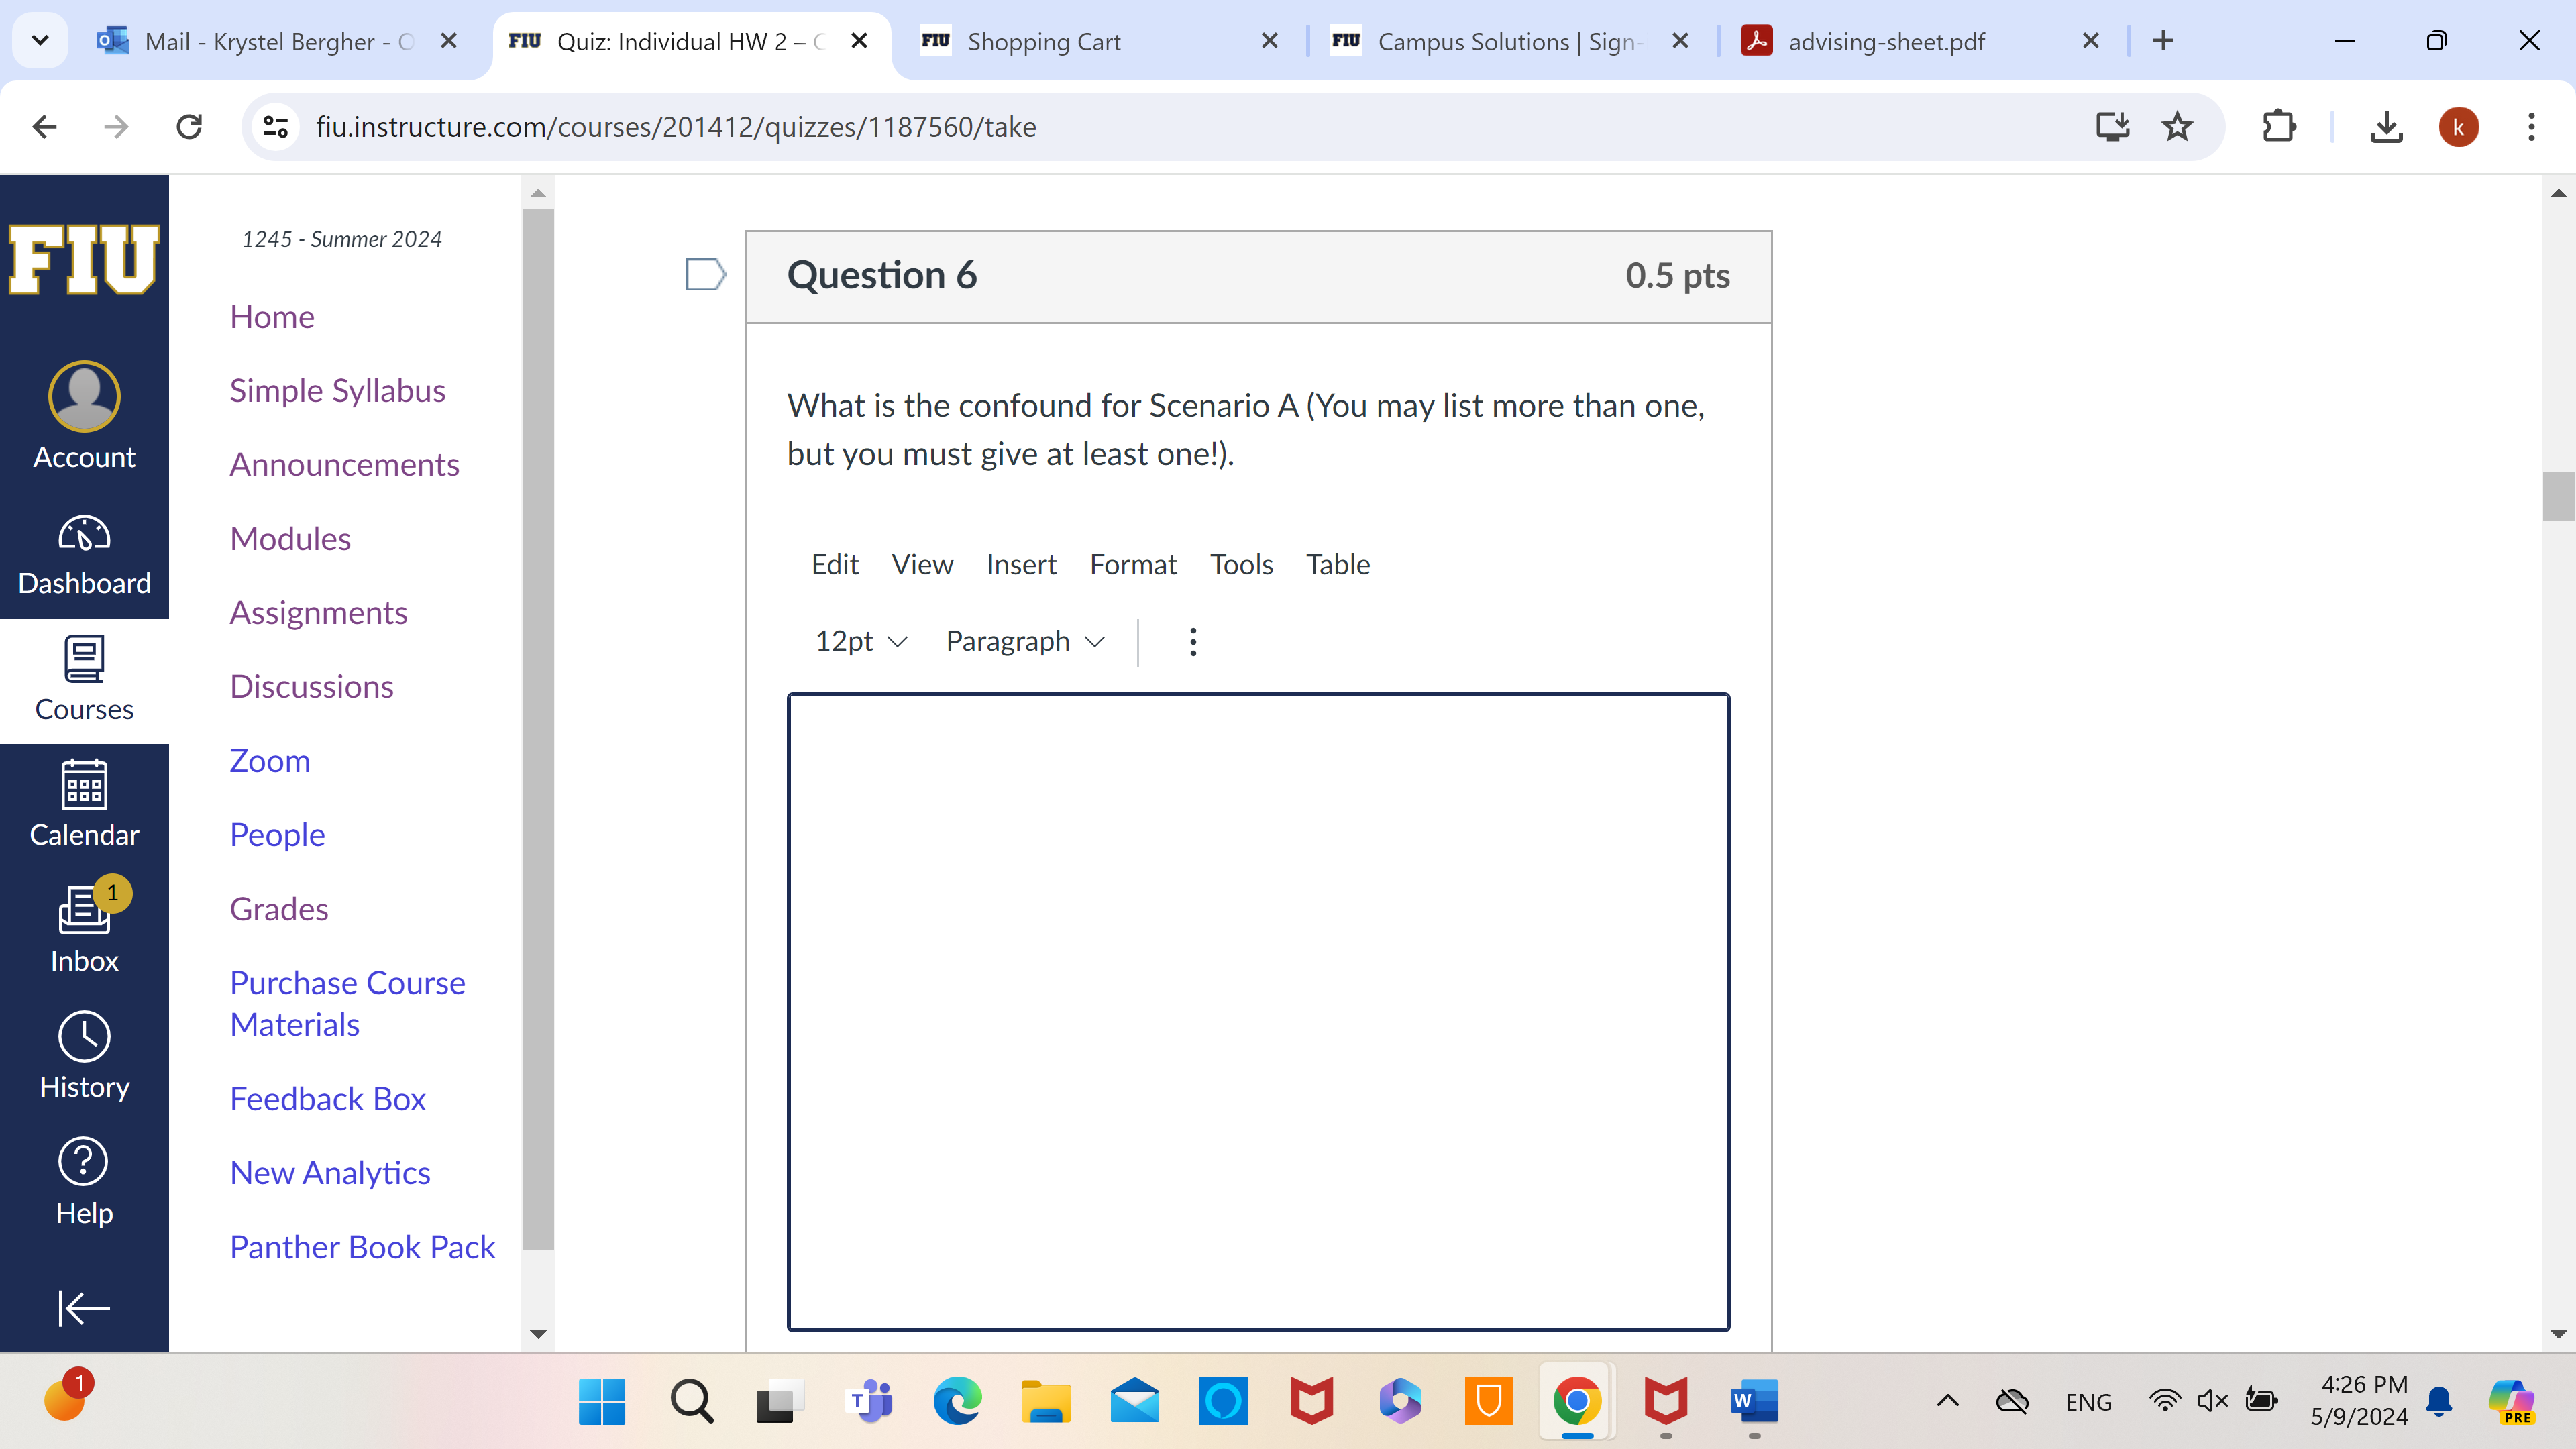The height and width of the screenshot is (1449, 2576).
Task: Click the install app icon in address bar
Action: (2113, 127)
